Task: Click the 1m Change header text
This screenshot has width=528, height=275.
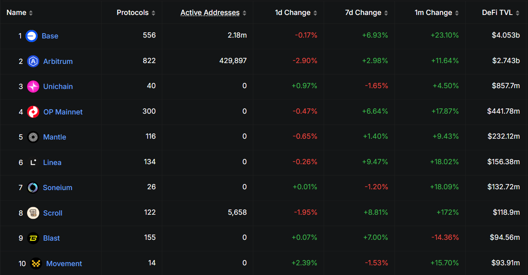Action: click(433, 13)
